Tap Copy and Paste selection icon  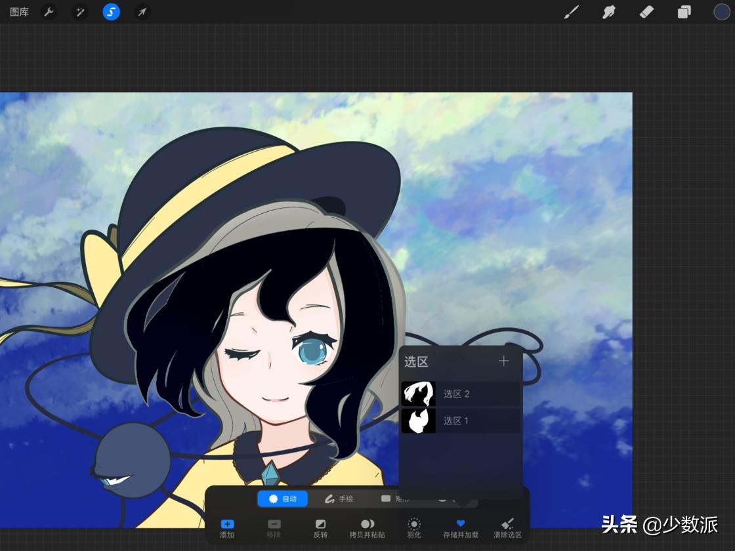pos(367,528)
